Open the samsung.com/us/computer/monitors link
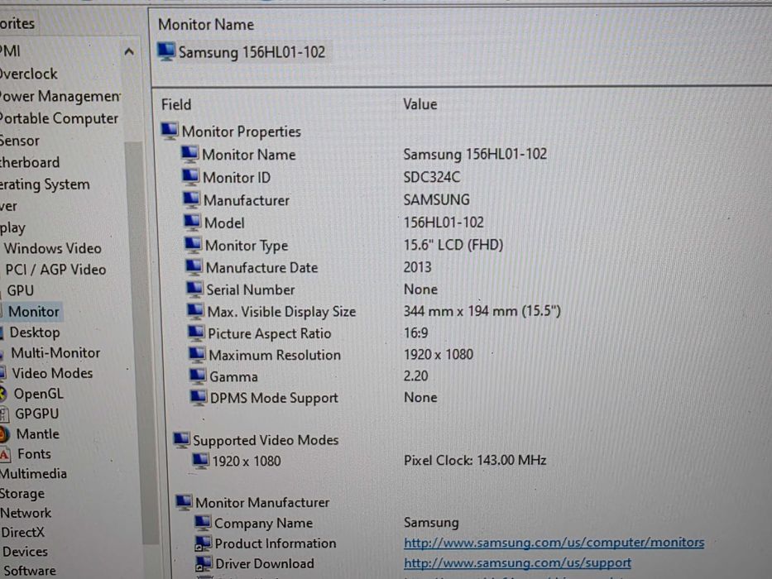Screen dimensions: 772x579 pos(554,543)
